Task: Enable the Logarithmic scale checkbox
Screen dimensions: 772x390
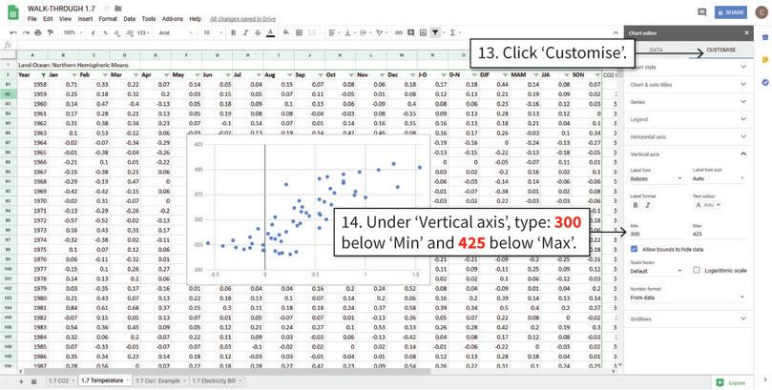Action: [x=697, y=270]
